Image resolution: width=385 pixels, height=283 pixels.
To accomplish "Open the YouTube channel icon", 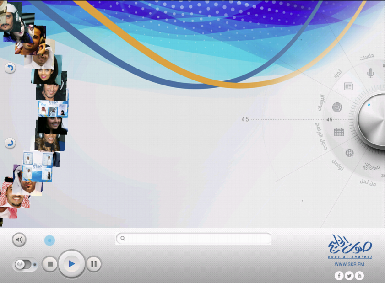I will click(359, 276).
